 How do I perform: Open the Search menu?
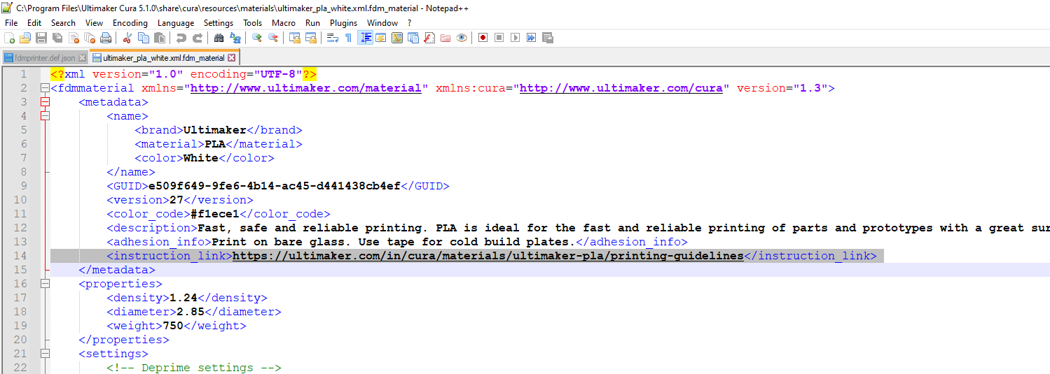(x=63, y=23)
